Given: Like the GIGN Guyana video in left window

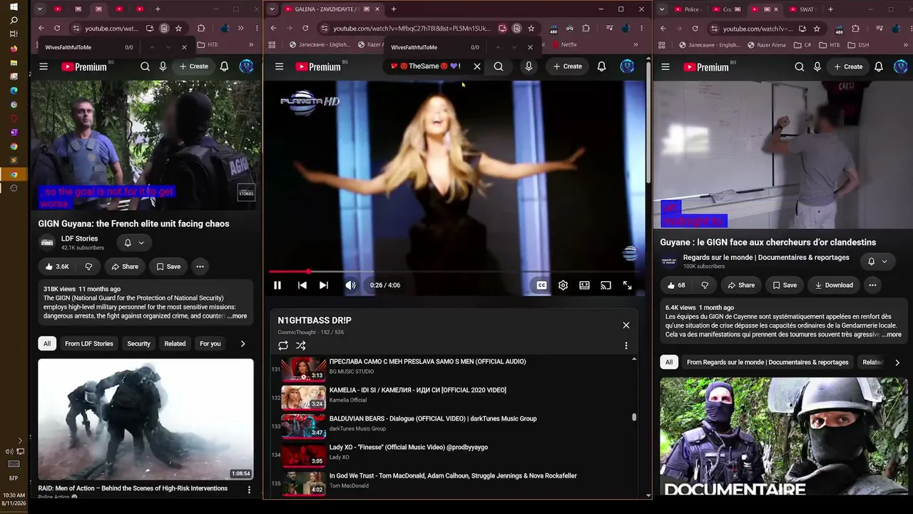Looking at the screenshot, I should [x=56, y=266].
